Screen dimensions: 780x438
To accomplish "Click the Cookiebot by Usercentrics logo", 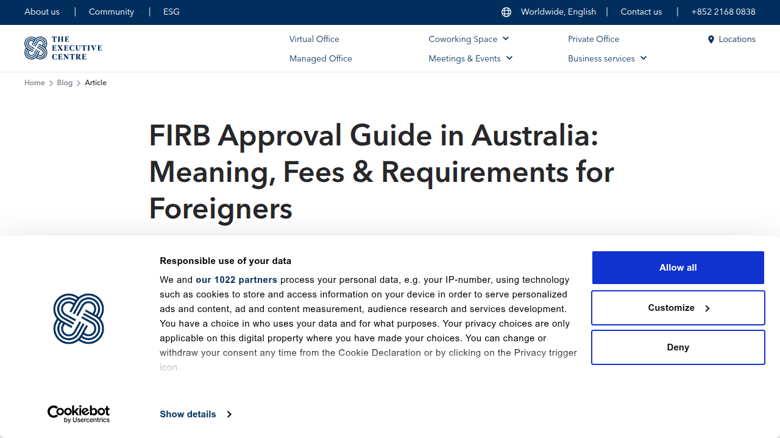I will (x=79, y=414).
